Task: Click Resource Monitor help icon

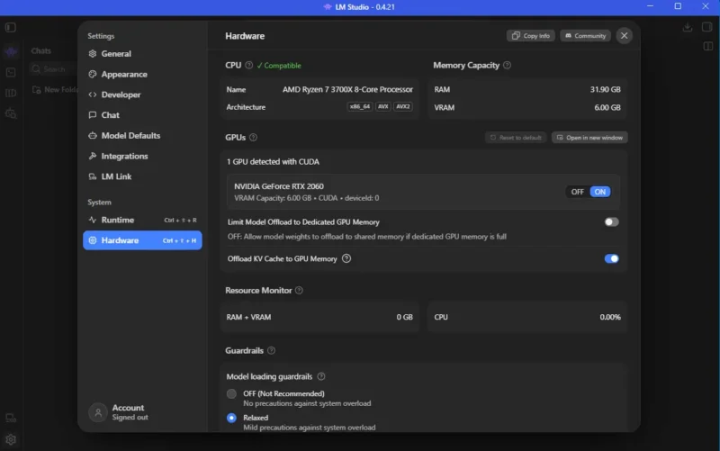Action: coord(299,290)
